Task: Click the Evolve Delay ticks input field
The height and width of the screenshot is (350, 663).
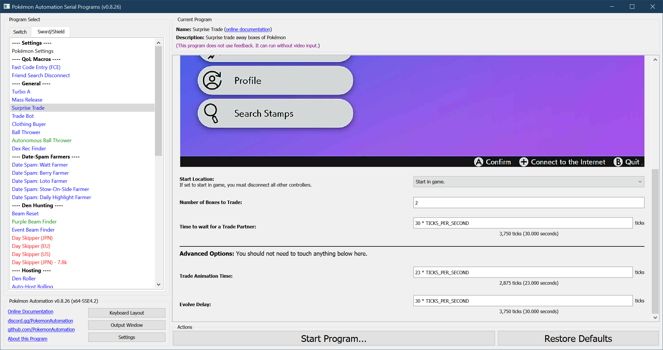Action: coord(523,301)
